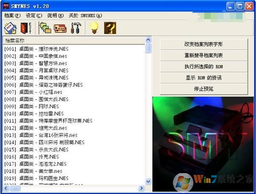Viewport: 257px width, 194px height.
Task: Open the 说明(H) menu
Action: point(55,15)
